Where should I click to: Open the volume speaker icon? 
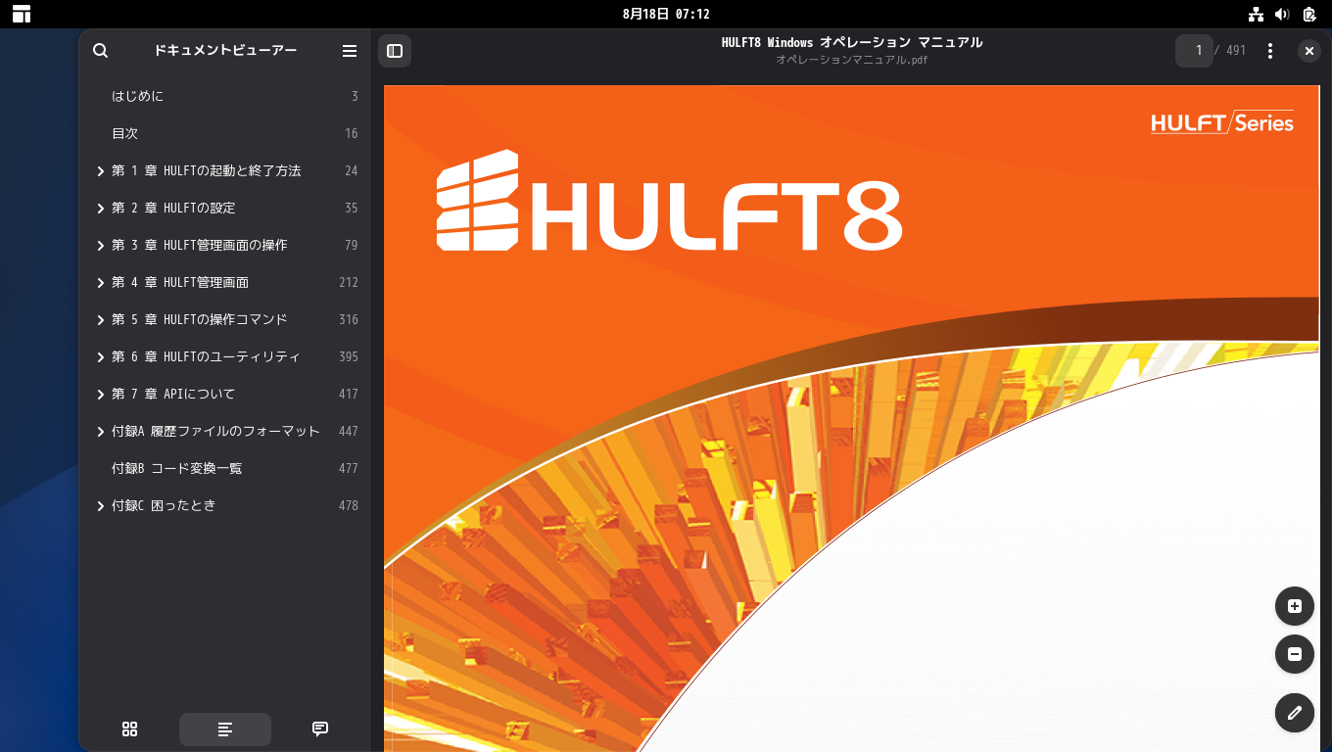1282,14
